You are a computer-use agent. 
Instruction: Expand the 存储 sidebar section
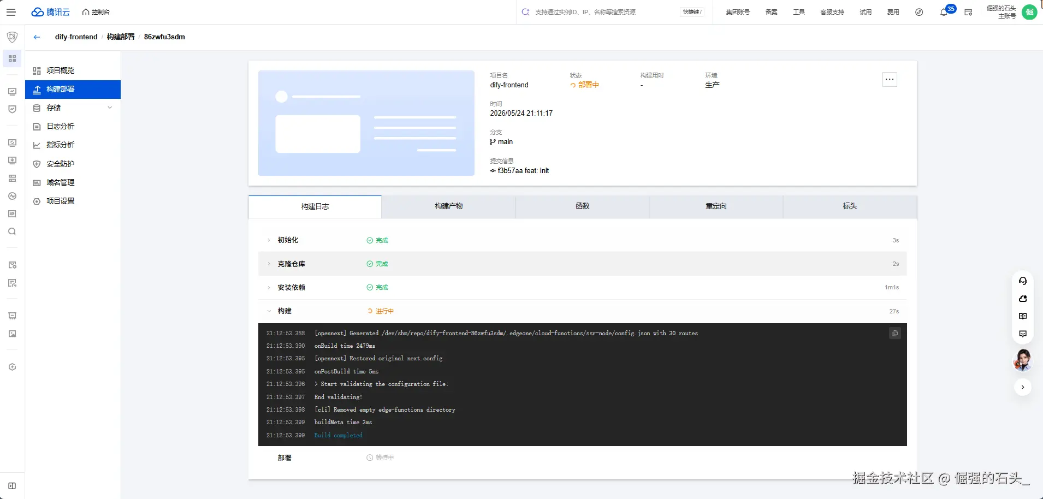point(73,108)
